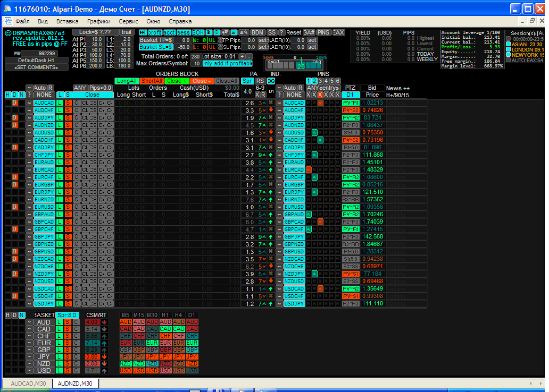Viewport: 549px width, 392px height.
Task: Toggle pin 3 in the PINS header
Action: (x=320, y=81)
